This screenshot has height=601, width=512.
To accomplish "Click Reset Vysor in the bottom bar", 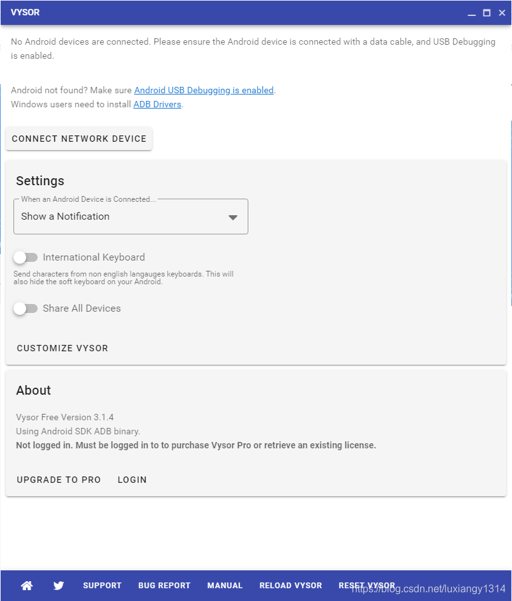I will point(366,585).
